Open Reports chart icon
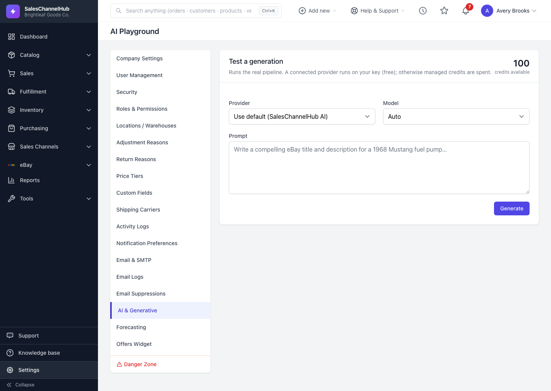This screenshot has width=551, height=391. 11,180
